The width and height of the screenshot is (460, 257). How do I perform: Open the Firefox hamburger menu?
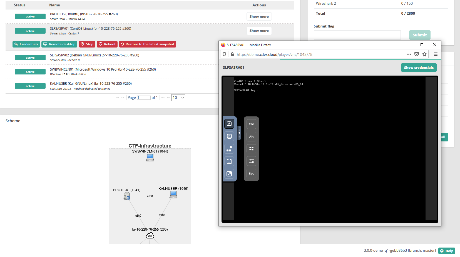click(436, 54)
